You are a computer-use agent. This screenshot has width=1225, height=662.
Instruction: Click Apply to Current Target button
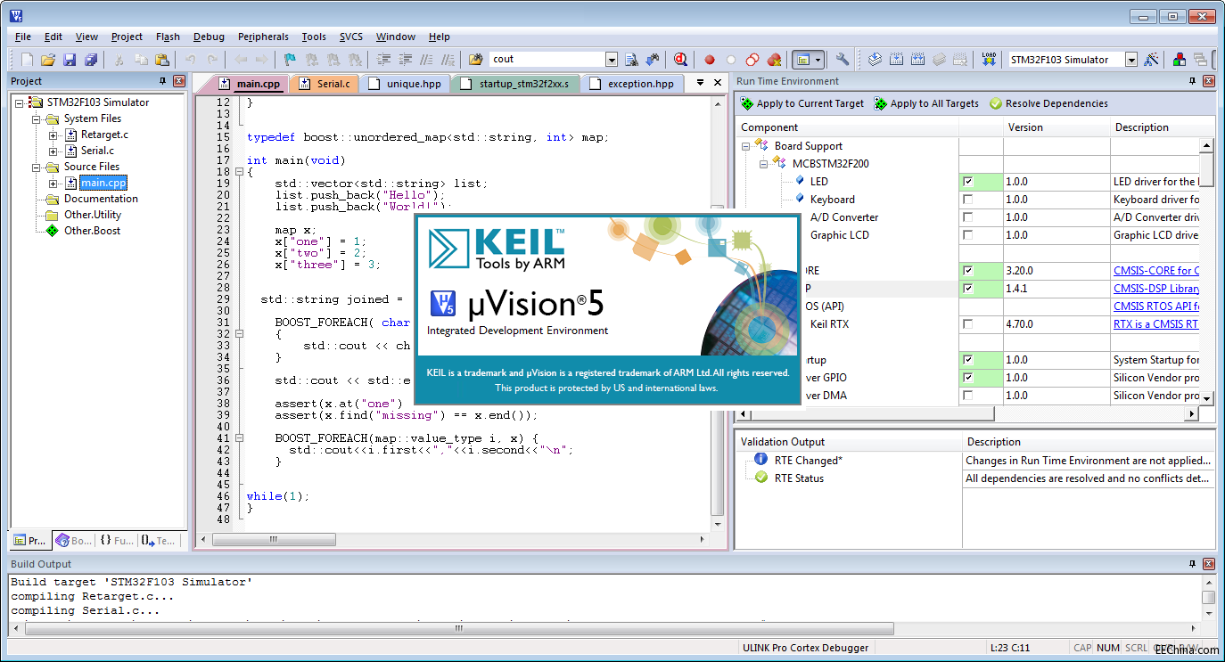click(802, 103)
